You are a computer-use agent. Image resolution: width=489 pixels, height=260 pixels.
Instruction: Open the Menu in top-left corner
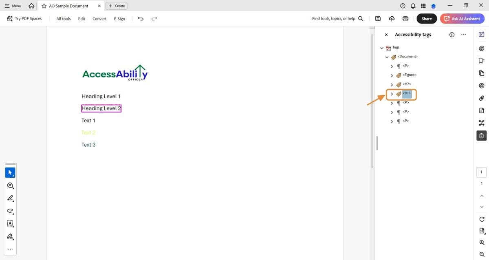pos(12,6)
